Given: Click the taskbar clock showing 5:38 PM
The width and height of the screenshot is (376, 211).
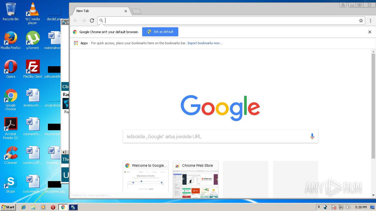Looking at the screenshot, I should click(361, 207).
